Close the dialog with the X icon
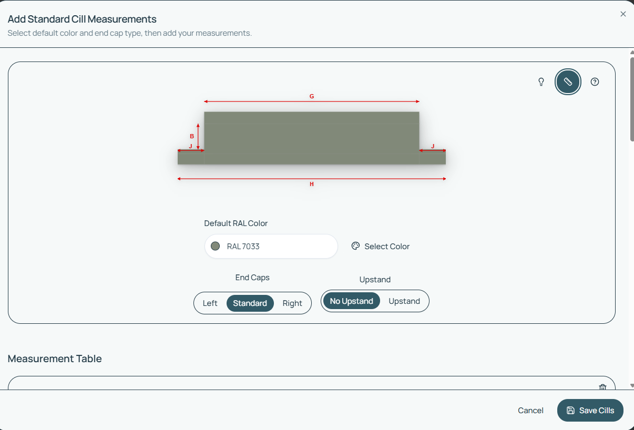 [x=623, y=14]
